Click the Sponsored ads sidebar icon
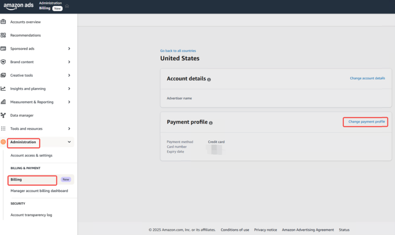395x235 pixels. [x=3, y=49]
